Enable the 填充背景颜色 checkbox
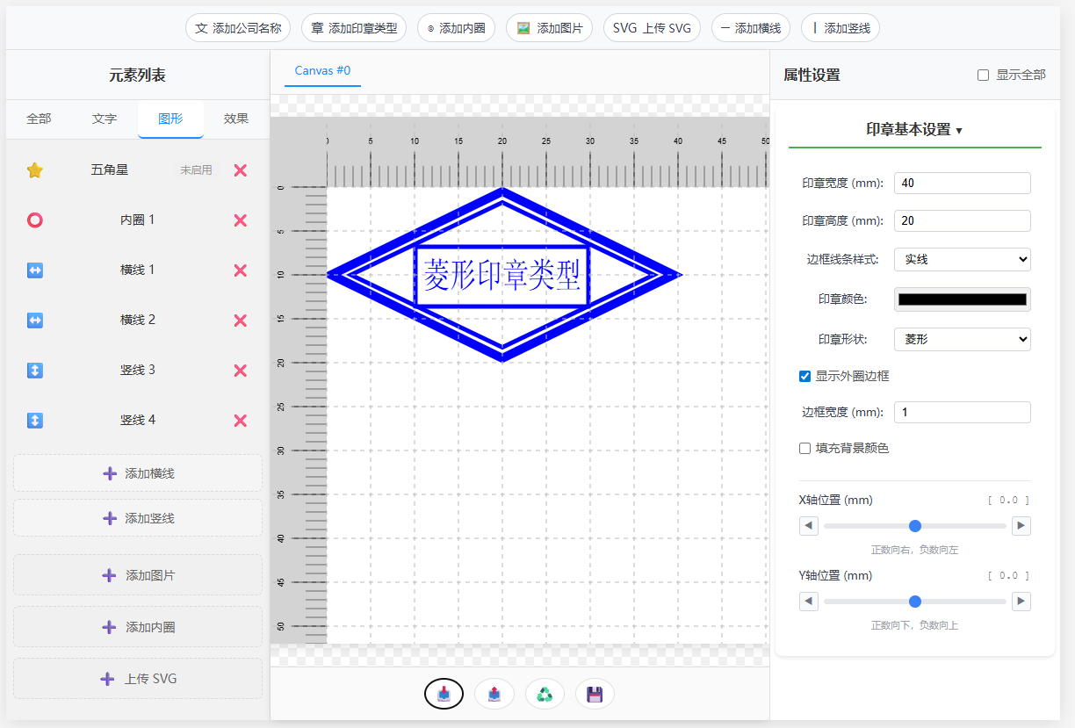The height and width of the screenshot is (728, 1075). [x=804, y=448]
